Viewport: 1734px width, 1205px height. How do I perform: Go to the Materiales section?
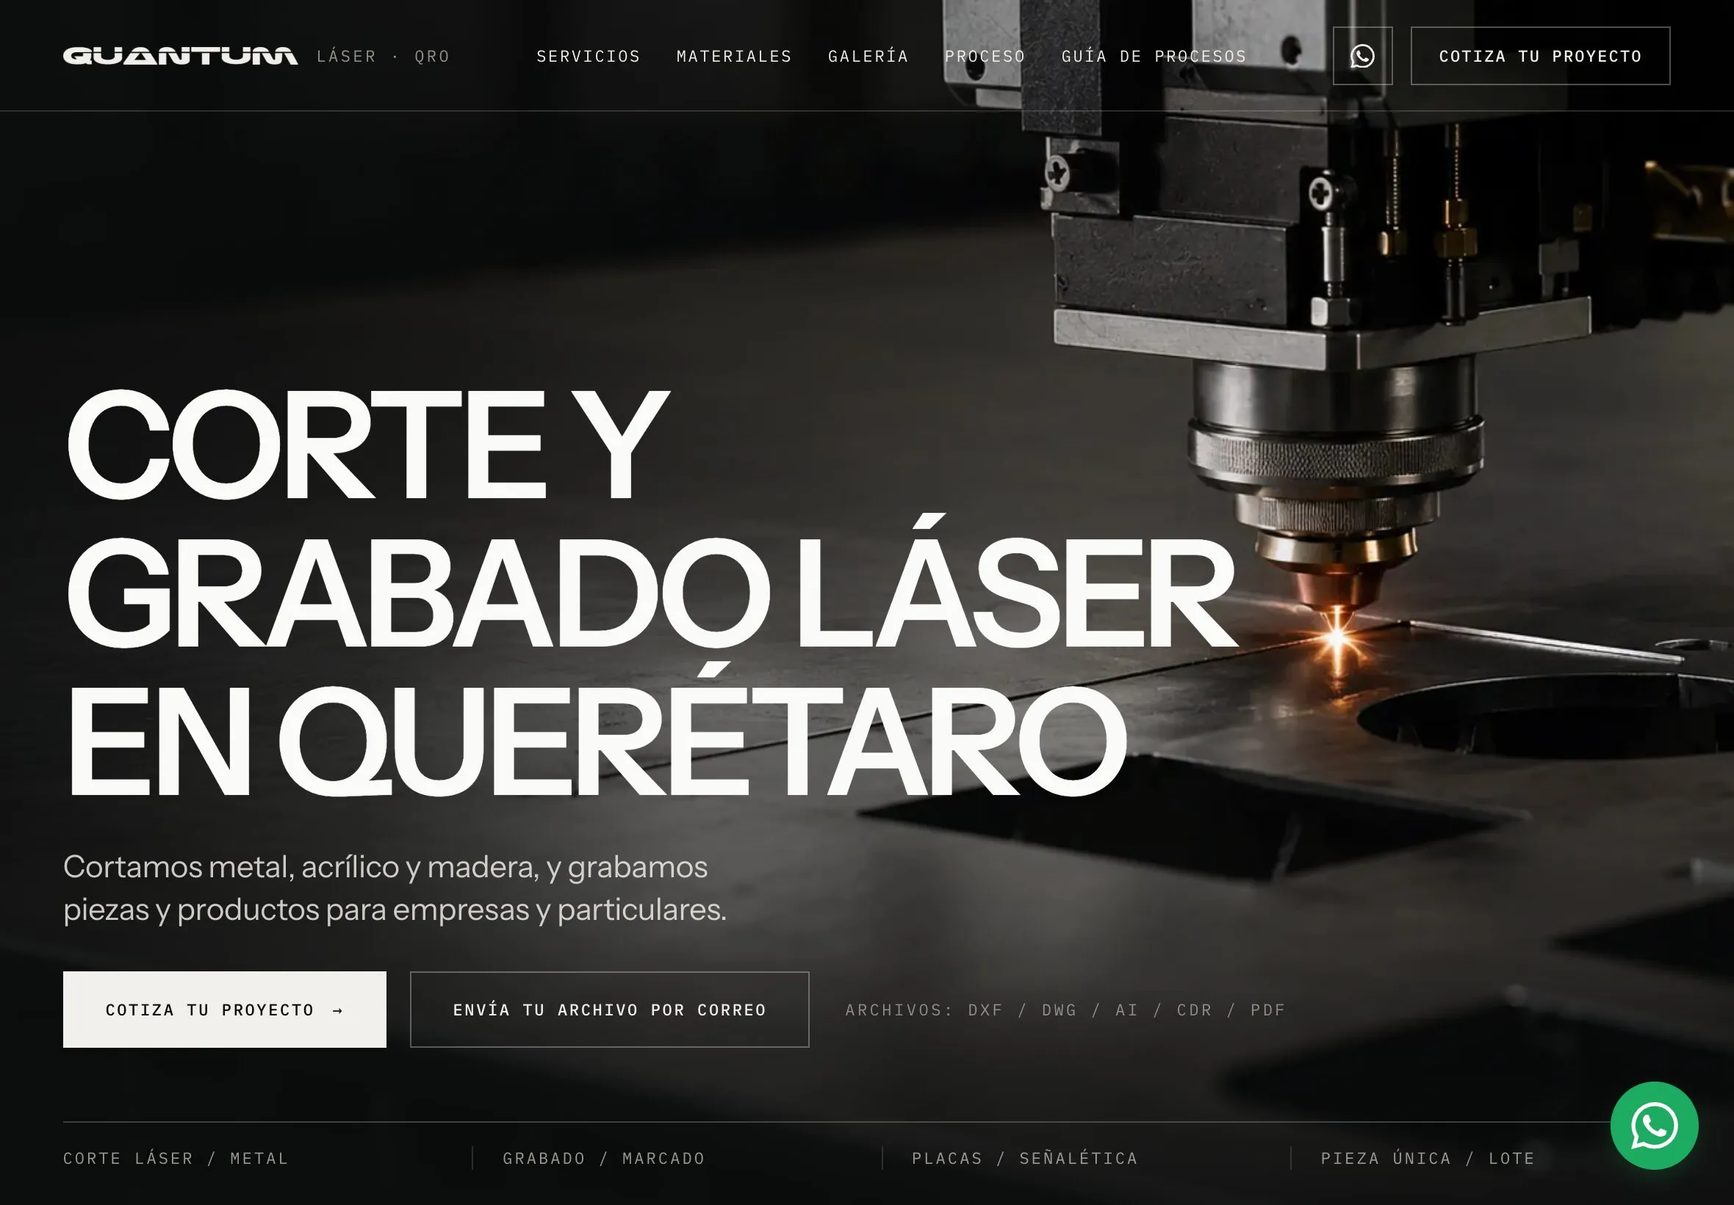tap(734, 57)
